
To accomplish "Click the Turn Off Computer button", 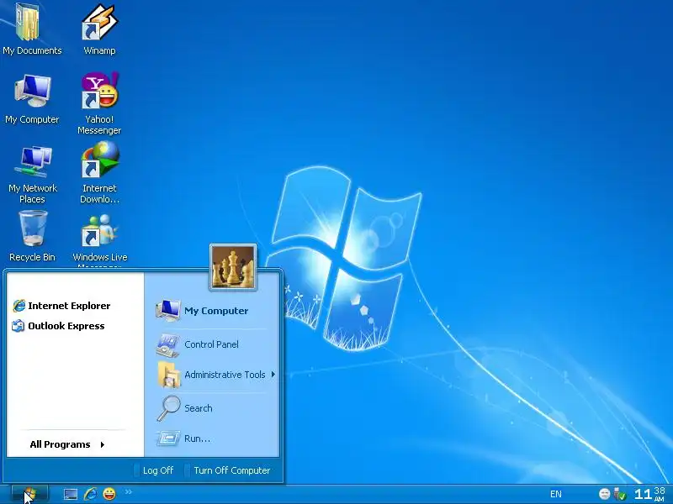I will point(227,470).
